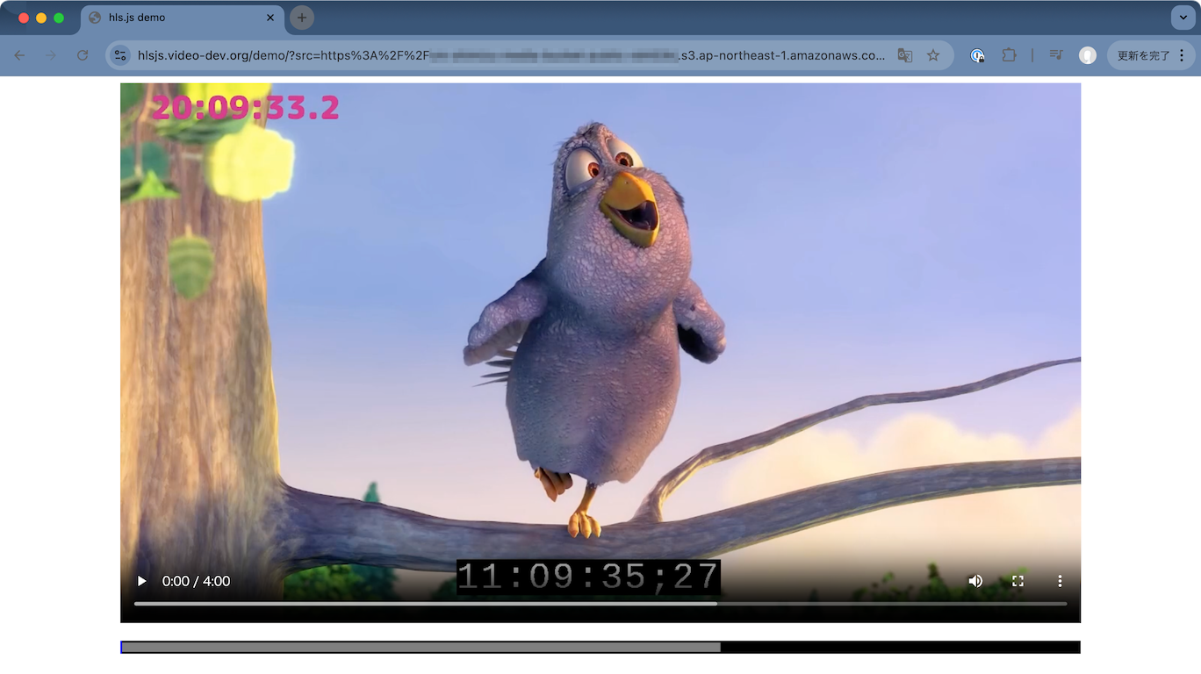Open the Chrome three-dot menu
This screenshot has height=674, width=1201.
coord(1182,55)
